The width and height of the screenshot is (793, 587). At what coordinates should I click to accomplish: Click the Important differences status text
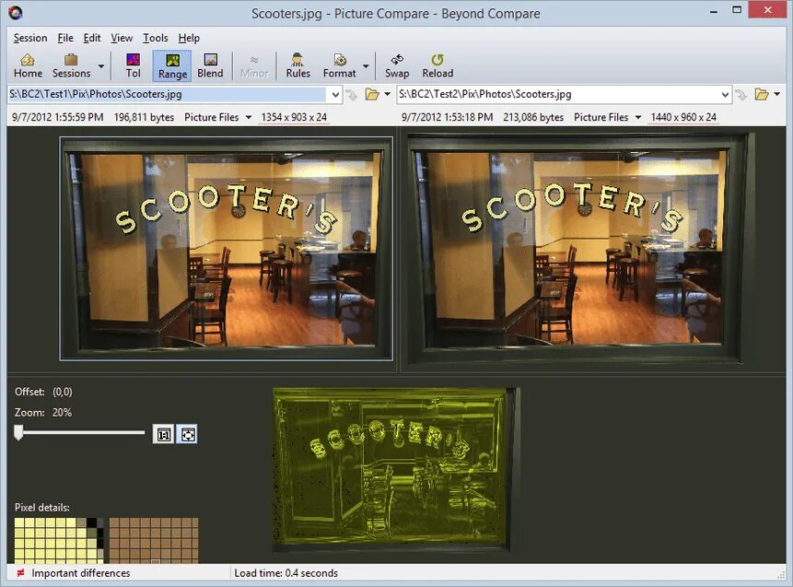pyautogui.click(x=81, y=573)
